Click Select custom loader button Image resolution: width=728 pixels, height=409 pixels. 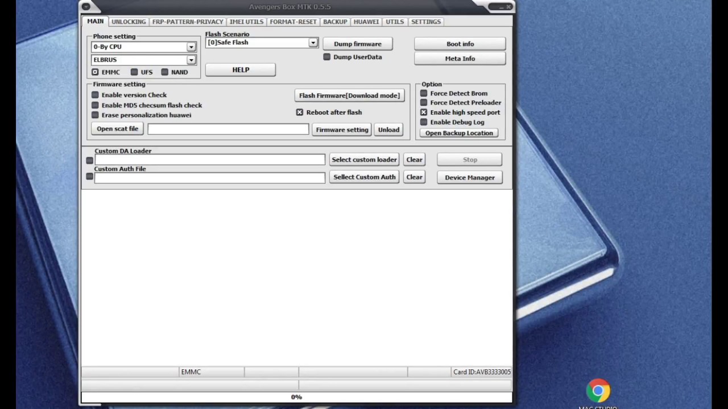(x=364, y=160)
